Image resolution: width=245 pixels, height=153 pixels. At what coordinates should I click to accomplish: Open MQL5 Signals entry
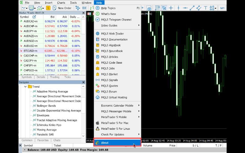[118, 80]
